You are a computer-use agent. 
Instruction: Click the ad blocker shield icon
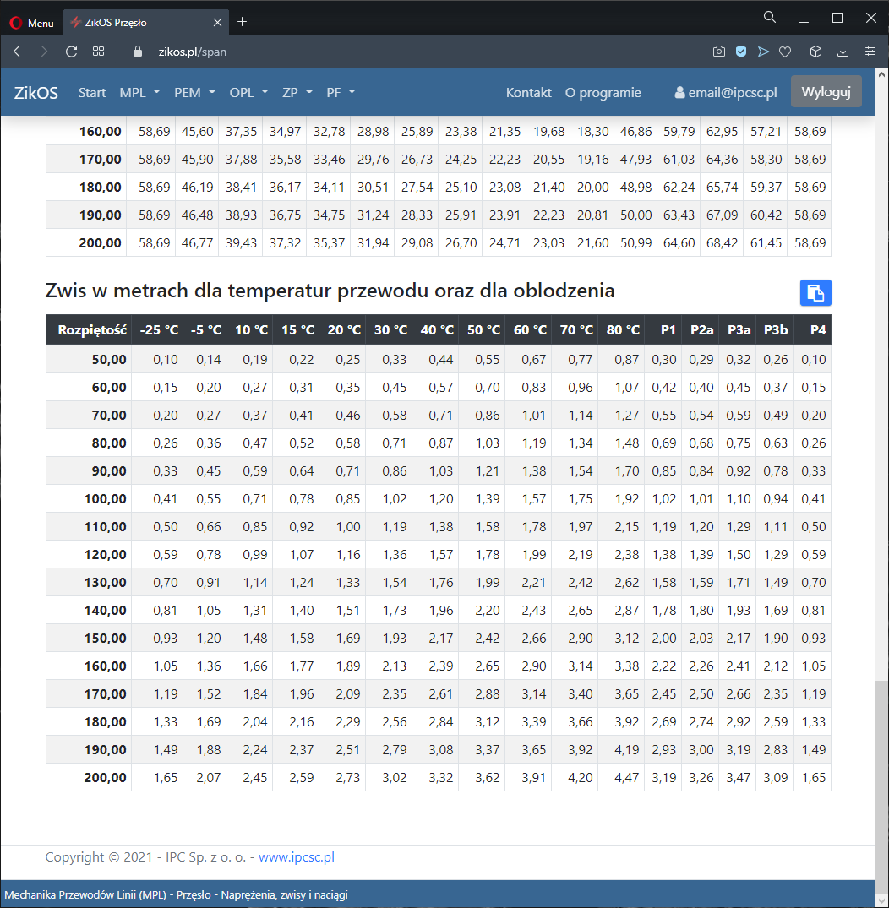point(741,52)
